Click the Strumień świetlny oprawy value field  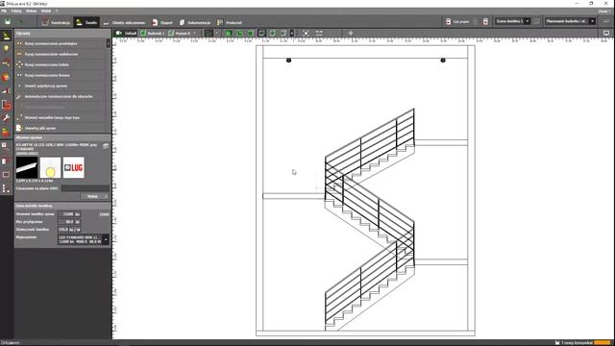click(69, 214)
